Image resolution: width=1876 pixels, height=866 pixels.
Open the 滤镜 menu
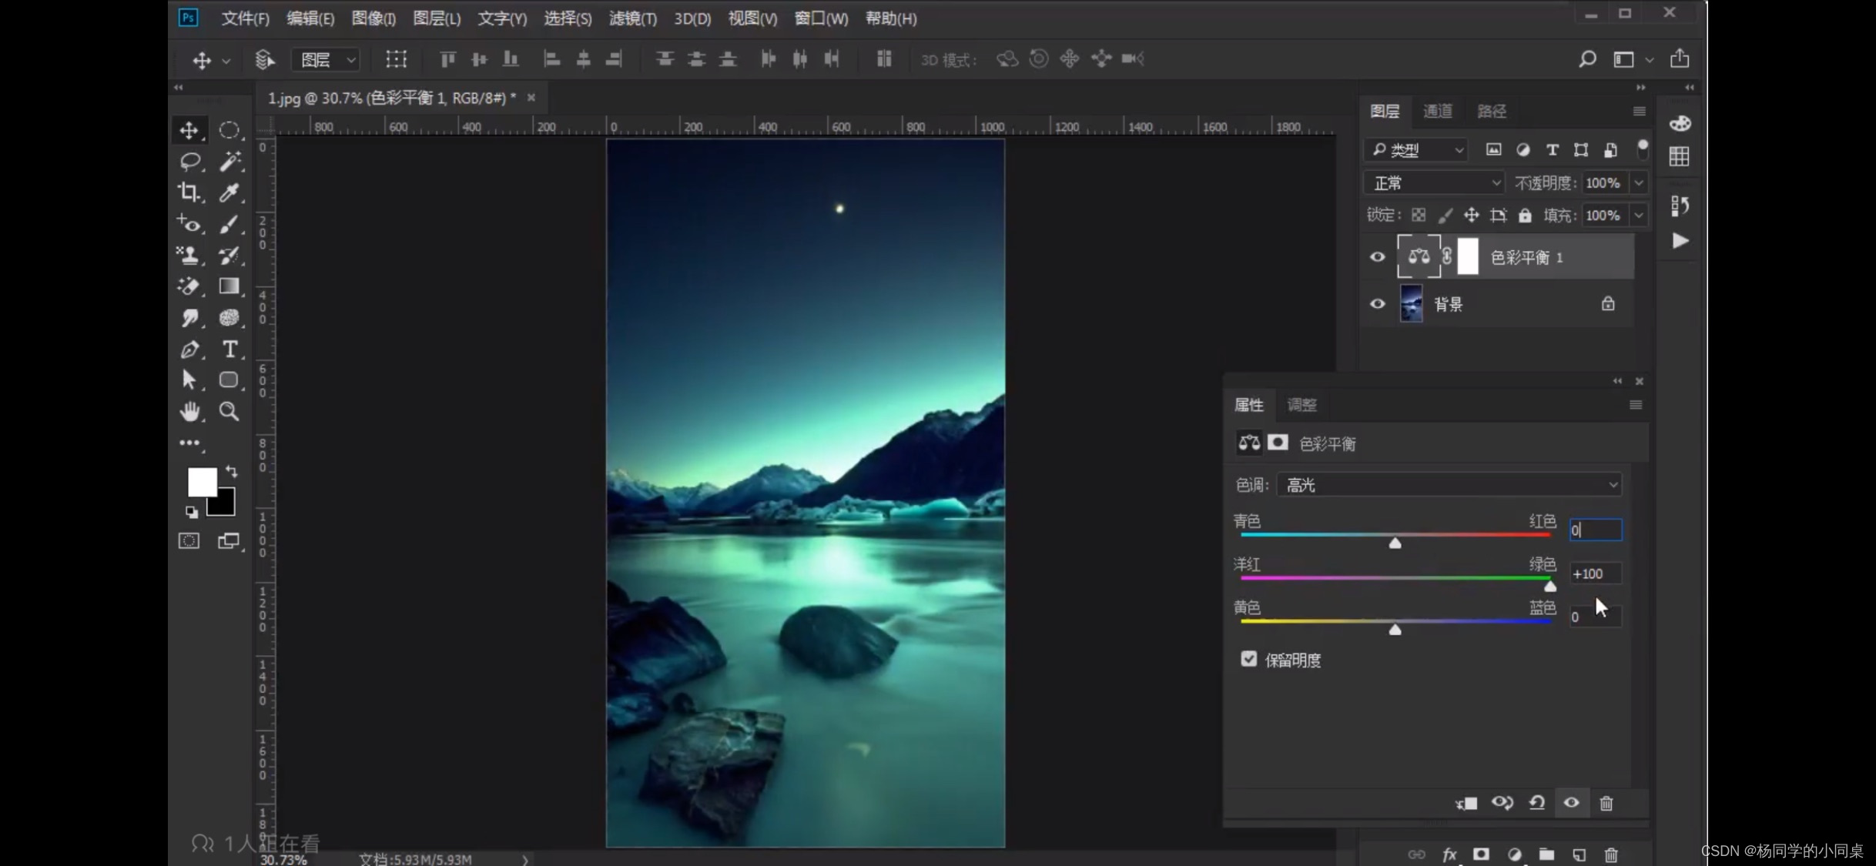(632, 18)
